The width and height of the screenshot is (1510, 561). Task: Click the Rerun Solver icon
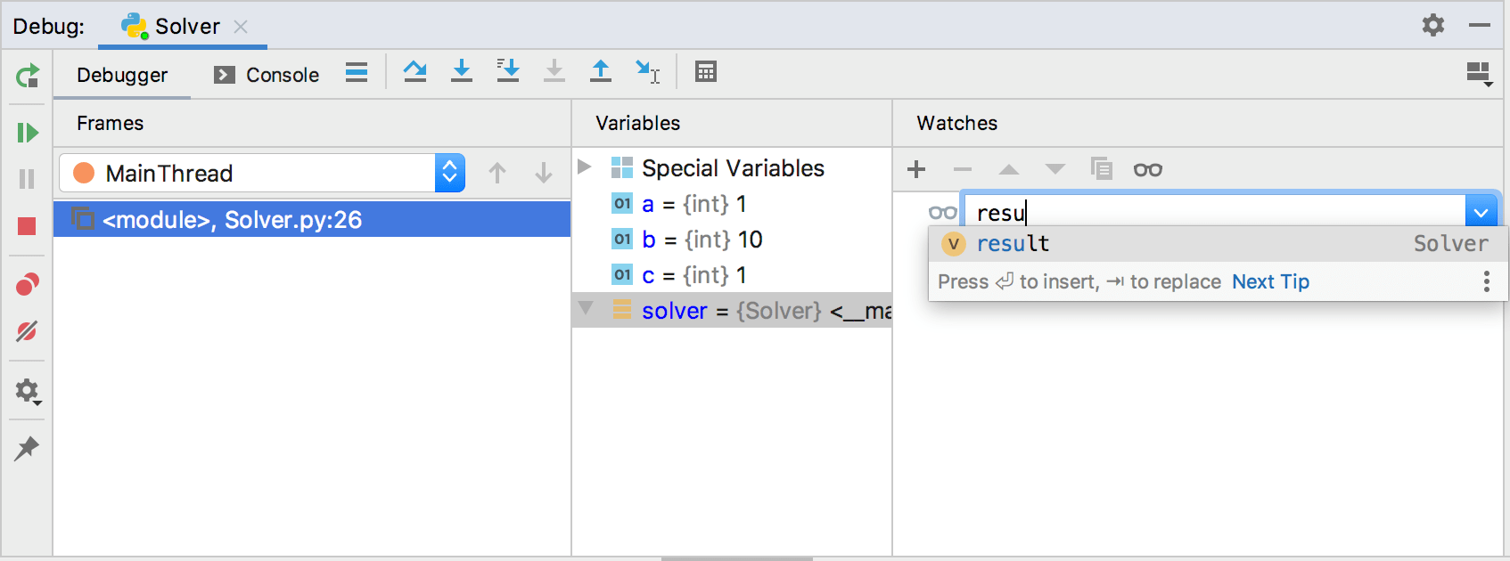coord(28,77)
